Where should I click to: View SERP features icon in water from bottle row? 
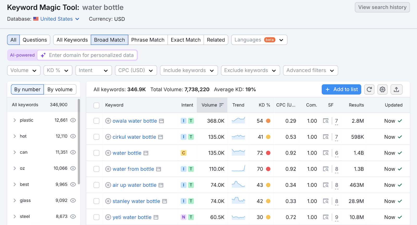(326, 169)
